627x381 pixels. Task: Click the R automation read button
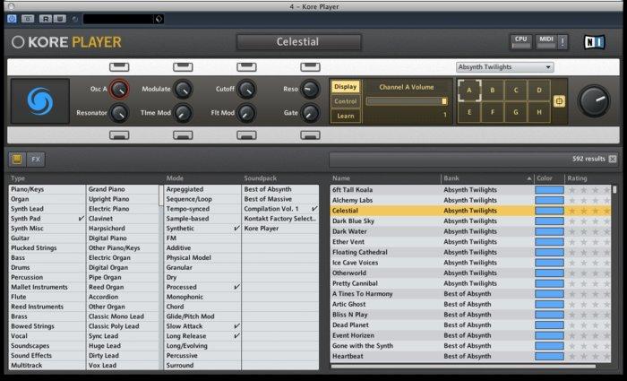click(x=46, y=19)
